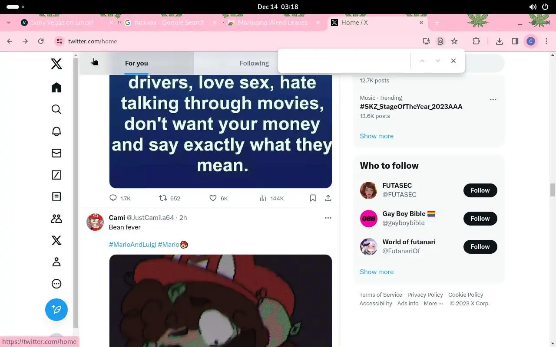Compose a new post with blue button
The width and height of the screenshot is (556, 347).
pyautogui.click(x=56, y=310)
